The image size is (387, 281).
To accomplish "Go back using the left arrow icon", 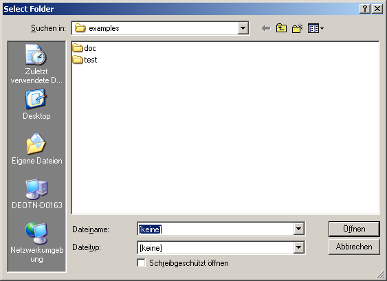I will (266, 28).
